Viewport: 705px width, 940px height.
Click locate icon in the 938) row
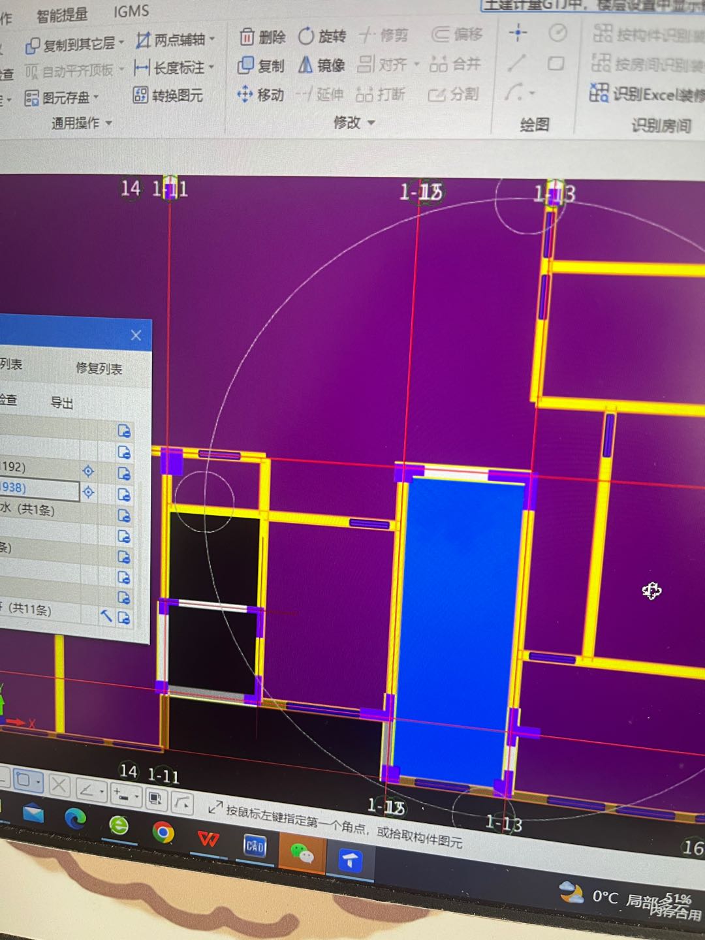click(x=88, y=492)
